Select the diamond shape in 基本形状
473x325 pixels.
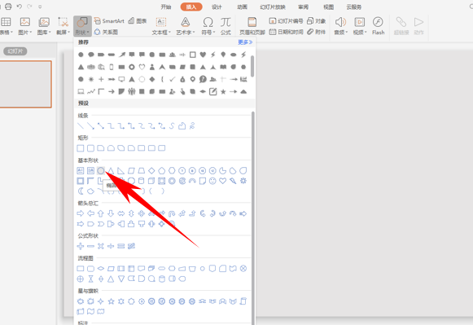[x=151, y=171]
